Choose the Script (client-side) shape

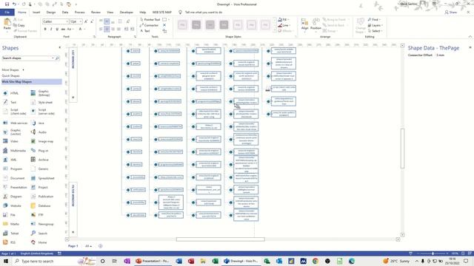tap(14, 112)
